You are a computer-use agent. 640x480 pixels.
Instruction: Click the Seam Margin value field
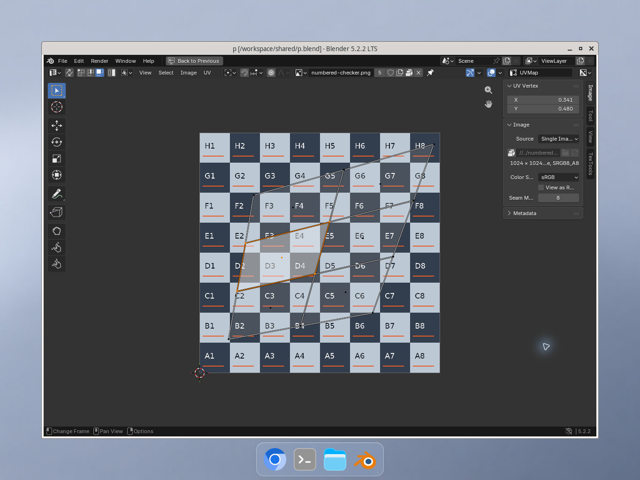[558, 198]
